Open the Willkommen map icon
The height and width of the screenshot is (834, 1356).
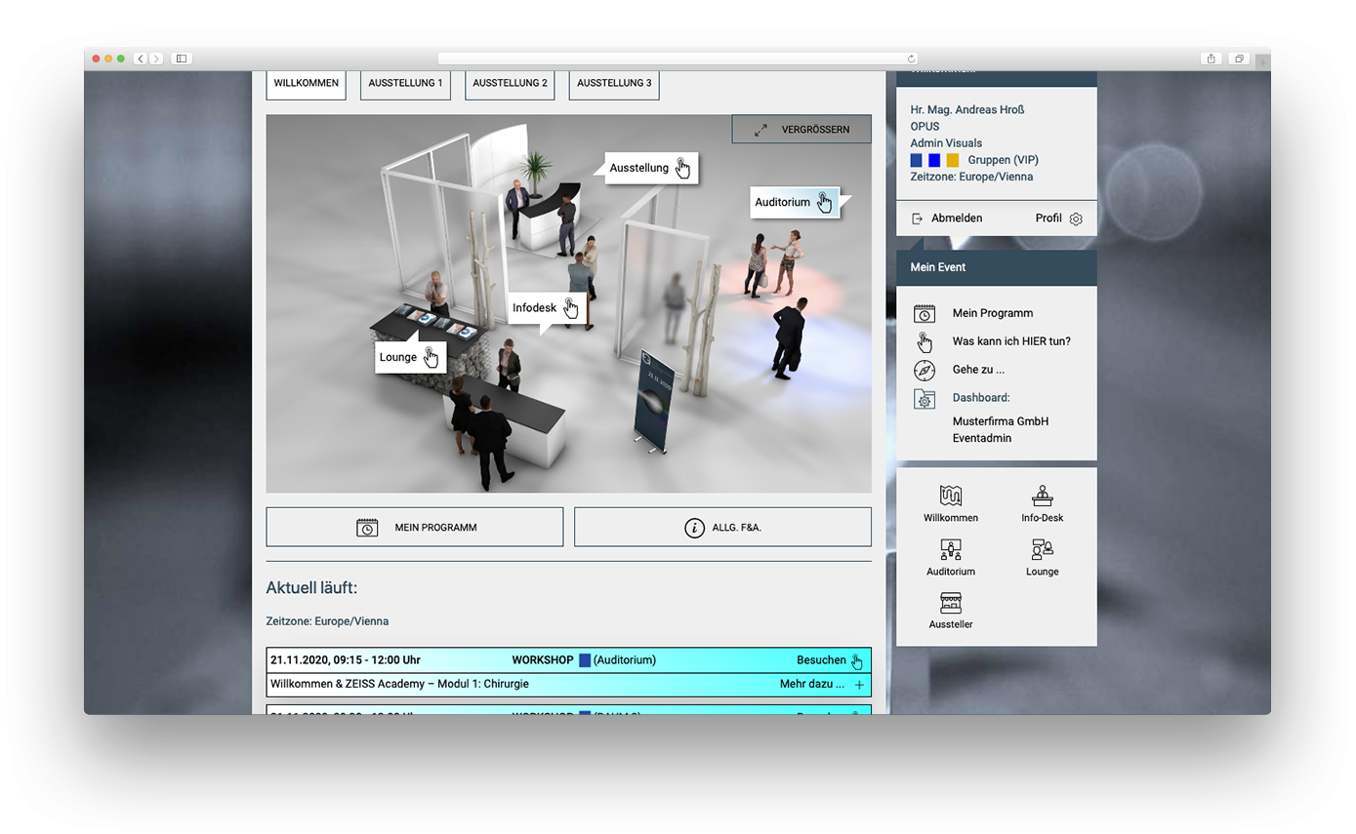pyautogui.click(x=950, y=496)
